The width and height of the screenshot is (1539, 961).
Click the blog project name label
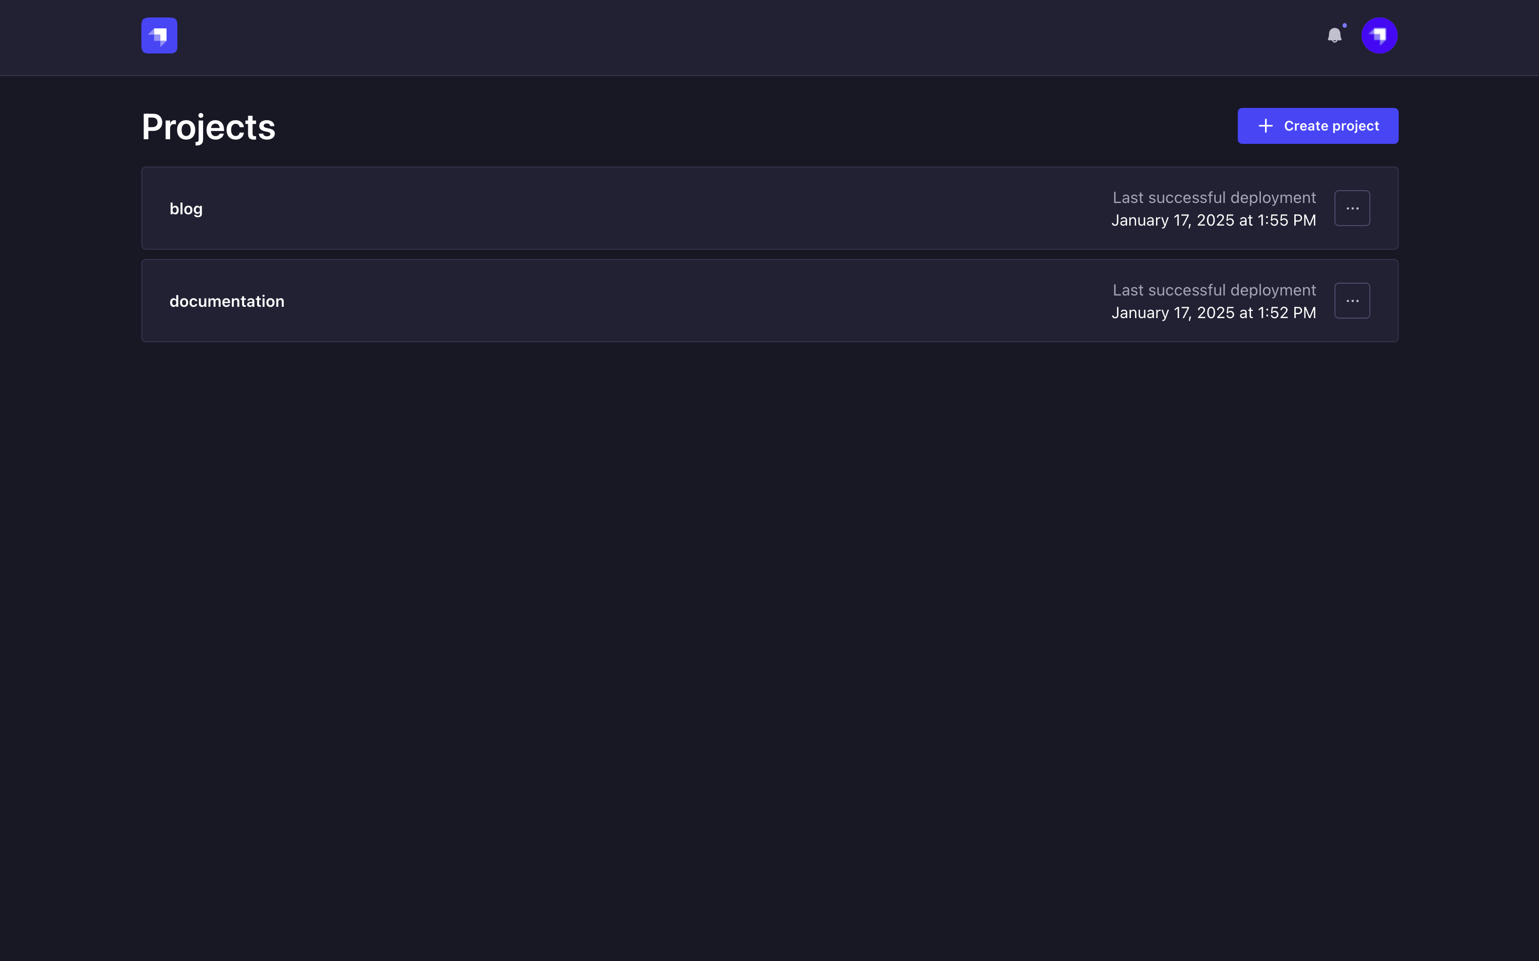coord(186,208)
